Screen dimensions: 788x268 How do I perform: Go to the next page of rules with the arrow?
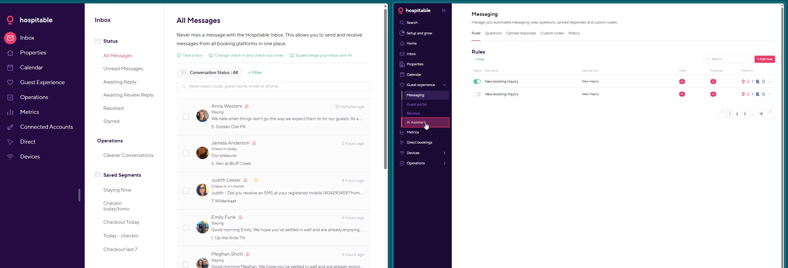(x=770, y=112)
